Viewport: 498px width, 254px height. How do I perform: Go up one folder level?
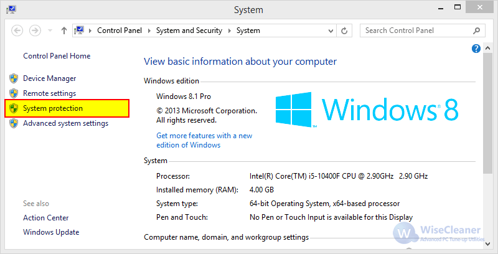click(x=64, y=31)
